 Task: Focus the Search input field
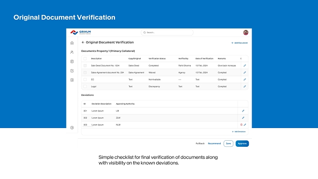click(167, 32)
